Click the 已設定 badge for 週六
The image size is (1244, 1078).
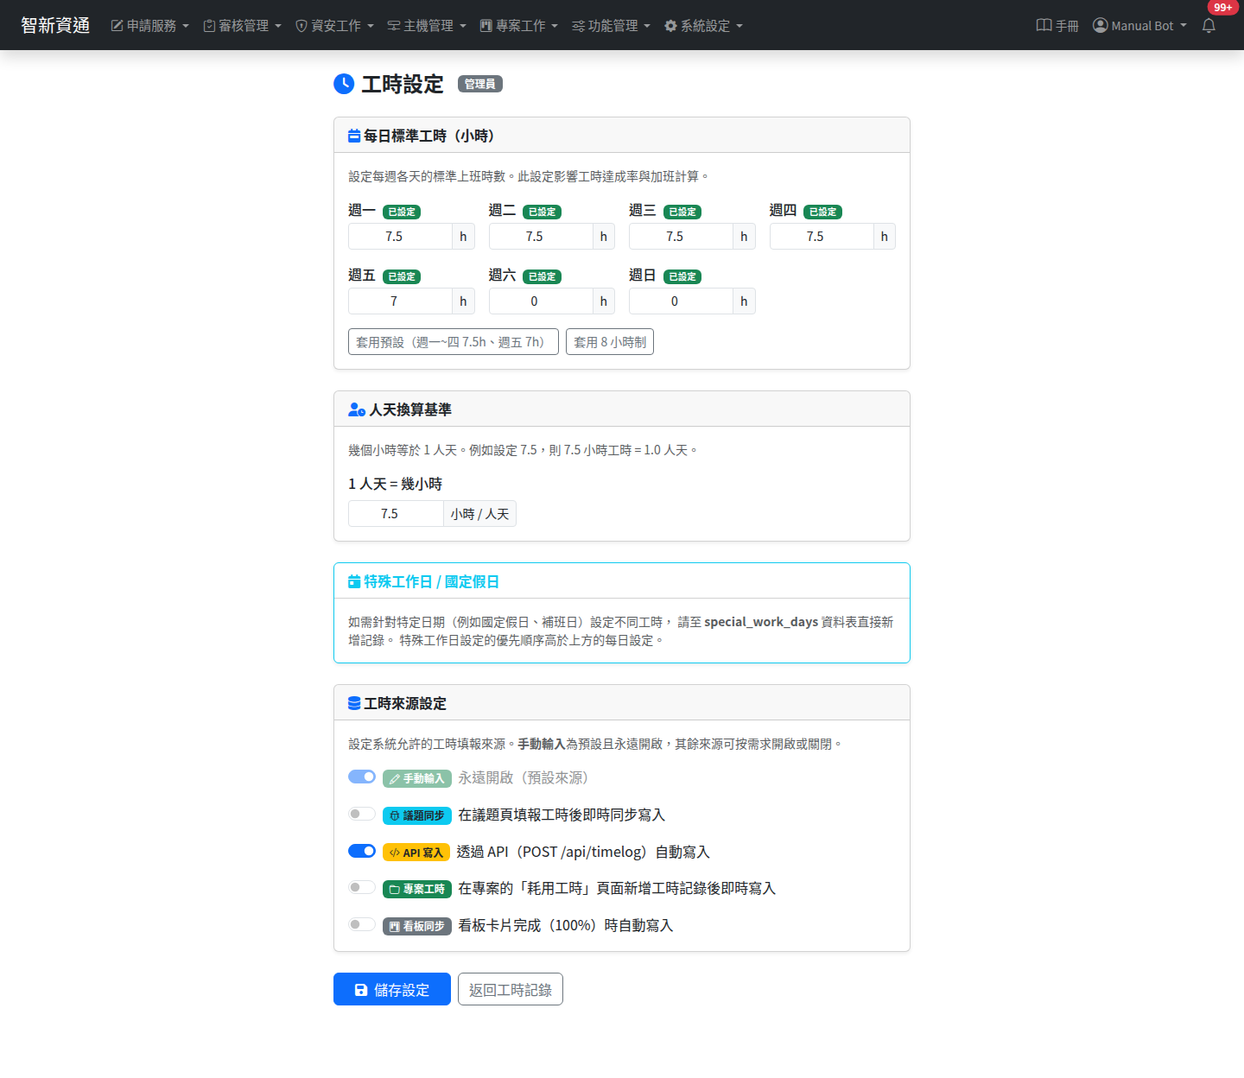pos(542,276)
